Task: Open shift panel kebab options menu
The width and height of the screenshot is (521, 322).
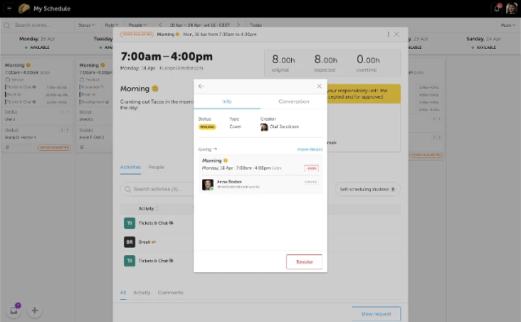Action: pos(388,34)
